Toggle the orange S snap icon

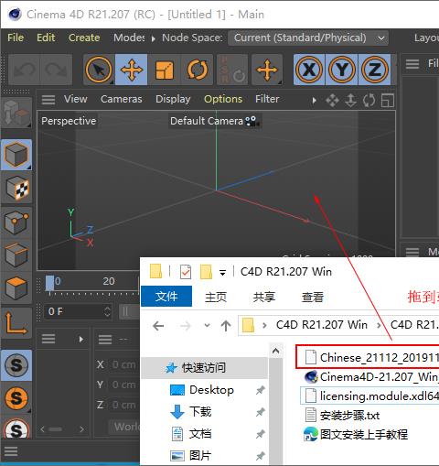click(x=16, y=398)
